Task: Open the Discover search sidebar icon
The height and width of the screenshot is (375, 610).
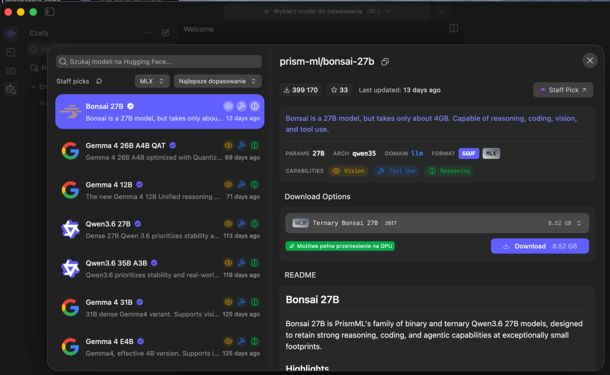Action: [11, 89]
